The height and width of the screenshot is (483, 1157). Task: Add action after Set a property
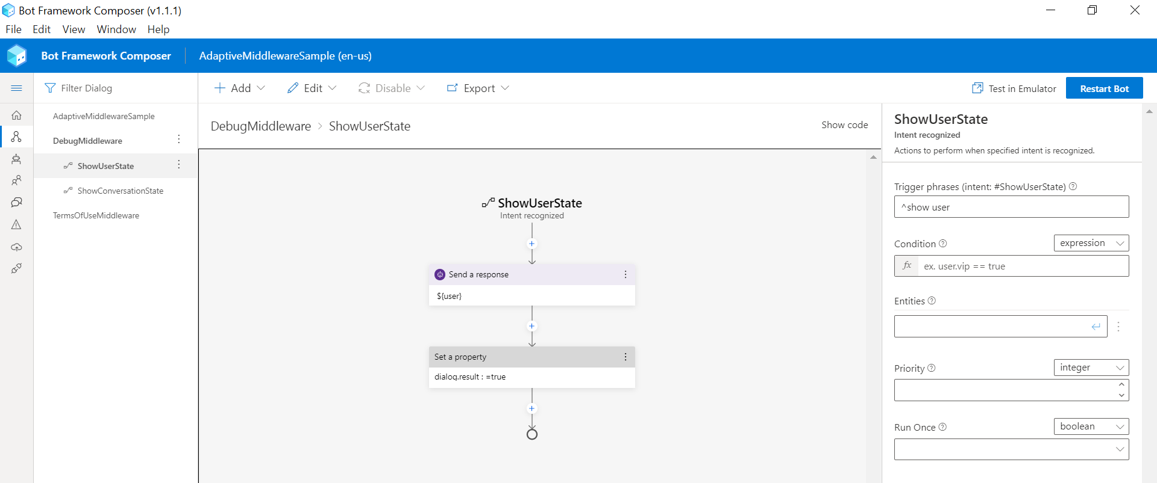tap(531, 408)
